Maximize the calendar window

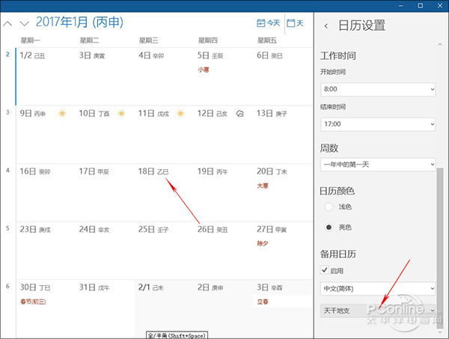click(421, 6)
